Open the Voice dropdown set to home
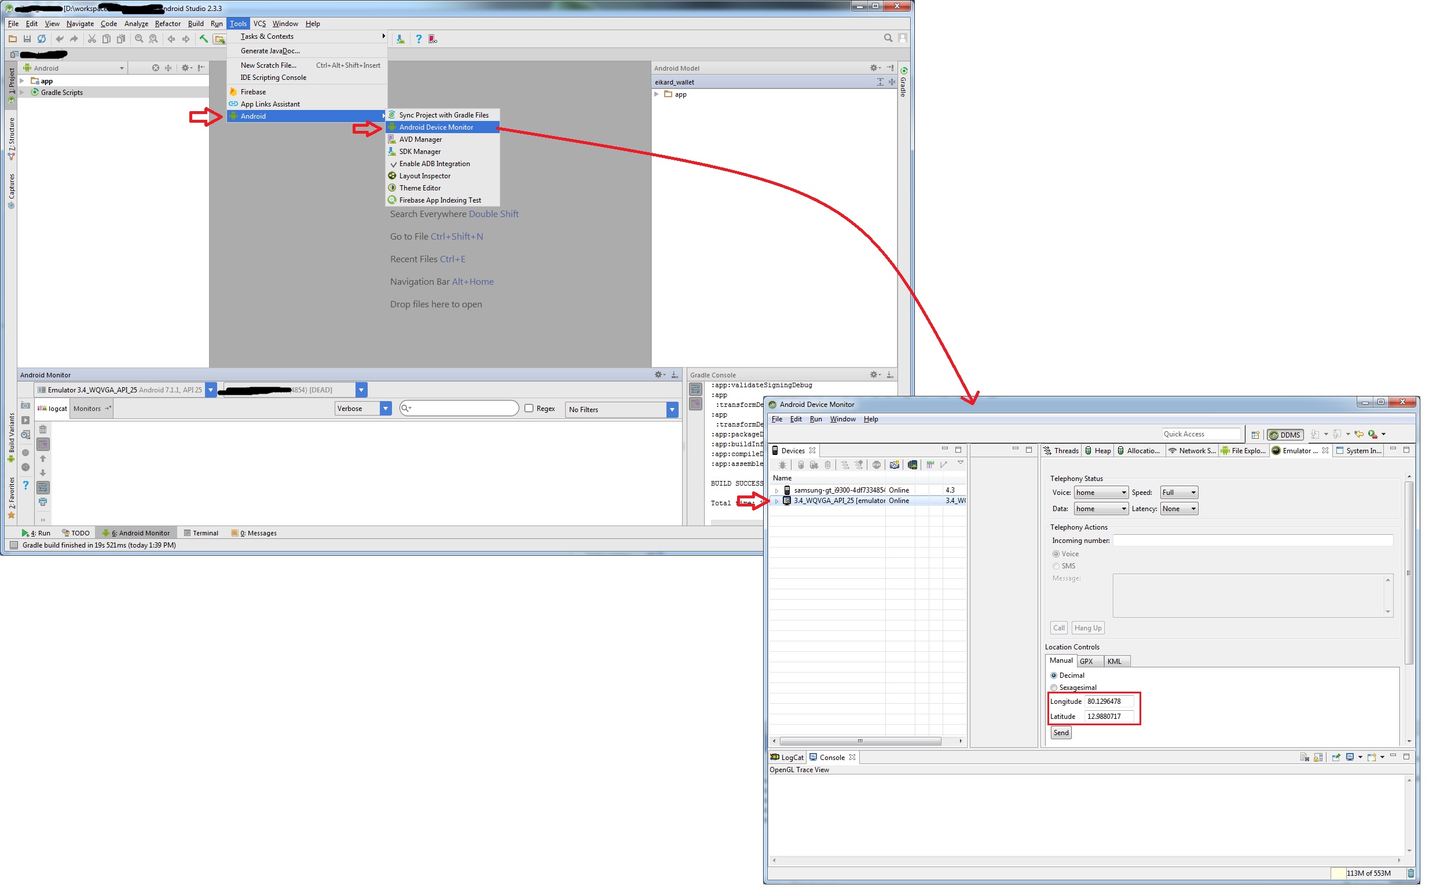This screenshot has width=1429, height=896. click(1100, 492)
